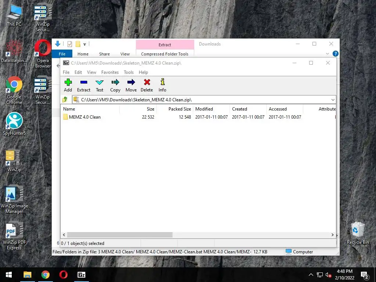Switch to Explorer View ribbon tab
Screen dimensions: 376x282
(x=125, y=54)
